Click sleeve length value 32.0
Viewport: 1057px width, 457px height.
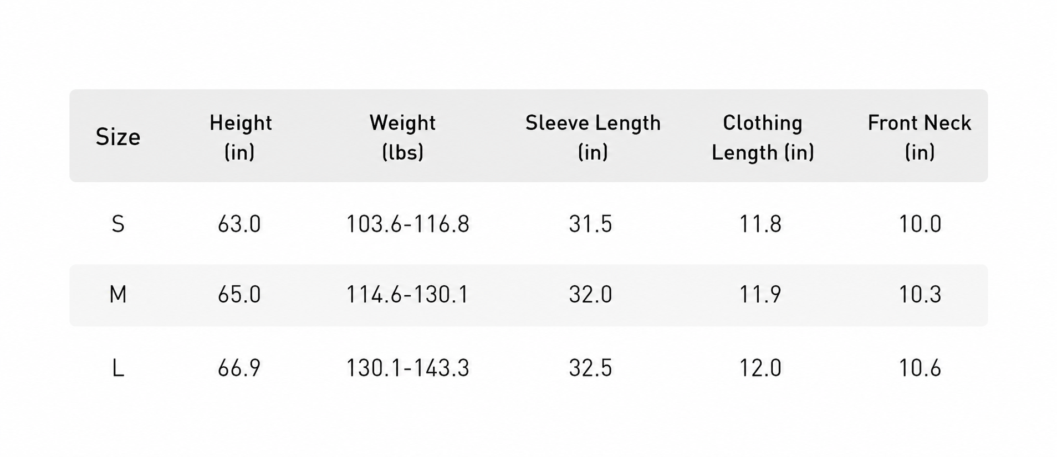tap(590, 294)
